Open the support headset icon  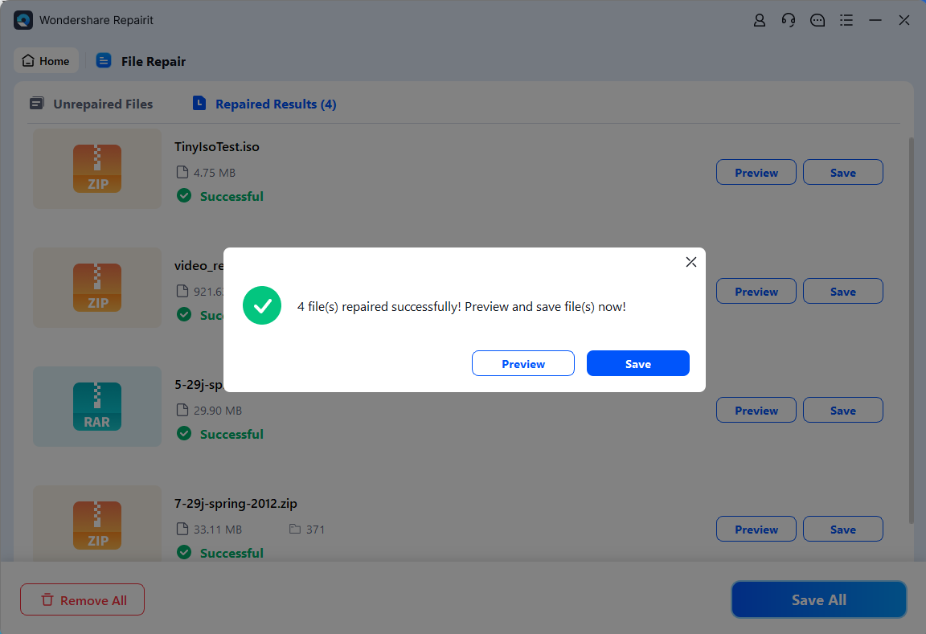coord(789,20)
